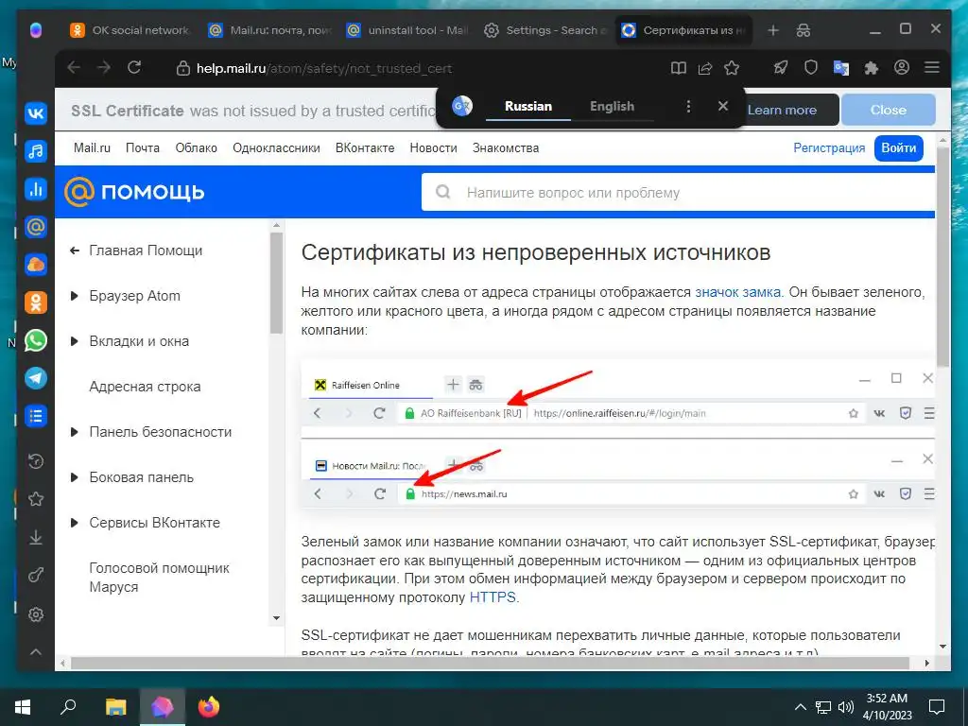Switch to the uninstall tool tab
Screen dimensions: 968x726
(407, 30)
